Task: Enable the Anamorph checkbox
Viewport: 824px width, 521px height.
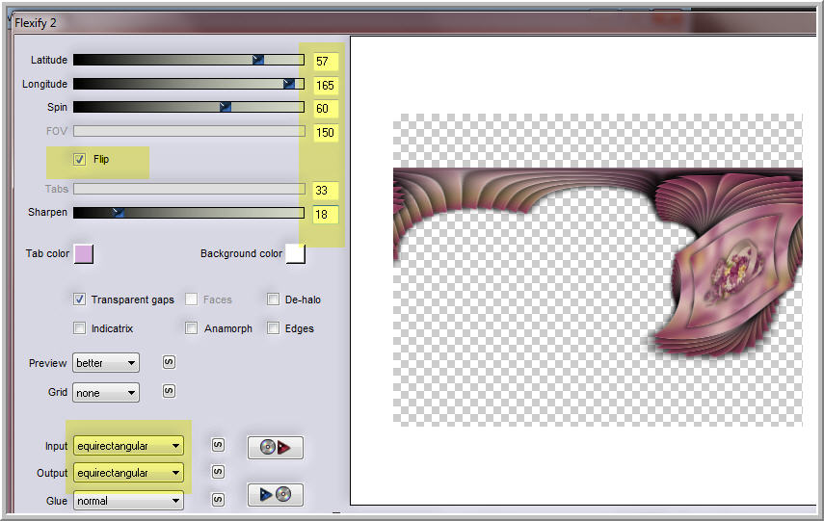Action: click(191, 328)
